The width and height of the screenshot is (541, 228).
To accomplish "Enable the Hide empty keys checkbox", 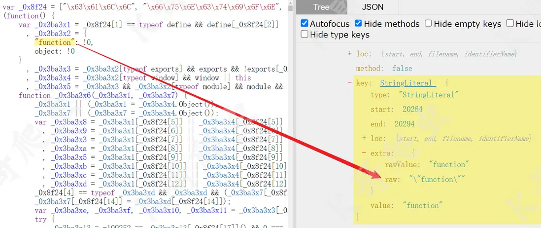I will click(x=428, y=24).
